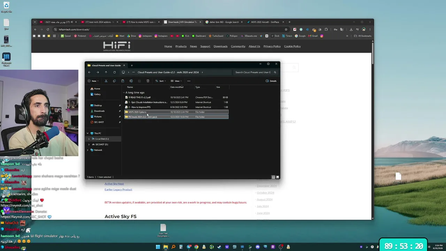Click the Chrome address bar URL
The width and height of the screenshot is (446, 251).
tap(74, 29)
